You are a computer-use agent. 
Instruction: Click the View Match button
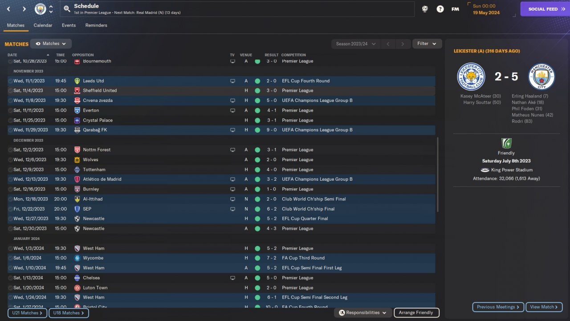pos(544,307)
